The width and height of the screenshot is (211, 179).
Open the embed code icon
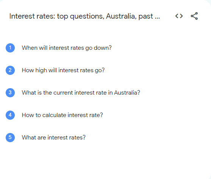point(179,16)
